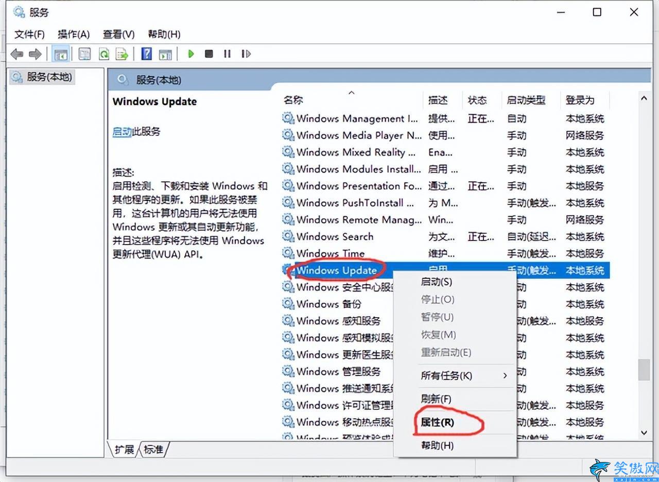659x482 pixels.
Task: Click the Properties sheet toolbar icon
Action: (x=84, y=54)
